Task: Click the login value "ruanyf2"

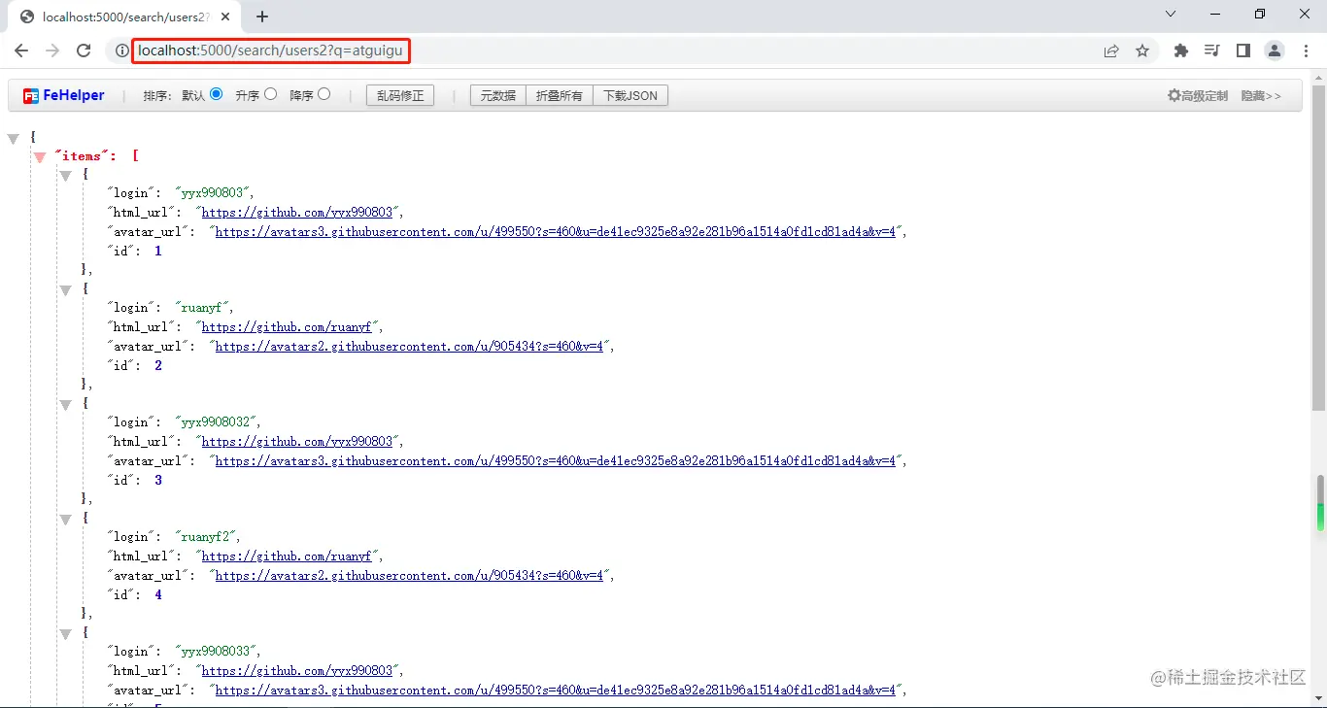Action: (206, 537)
